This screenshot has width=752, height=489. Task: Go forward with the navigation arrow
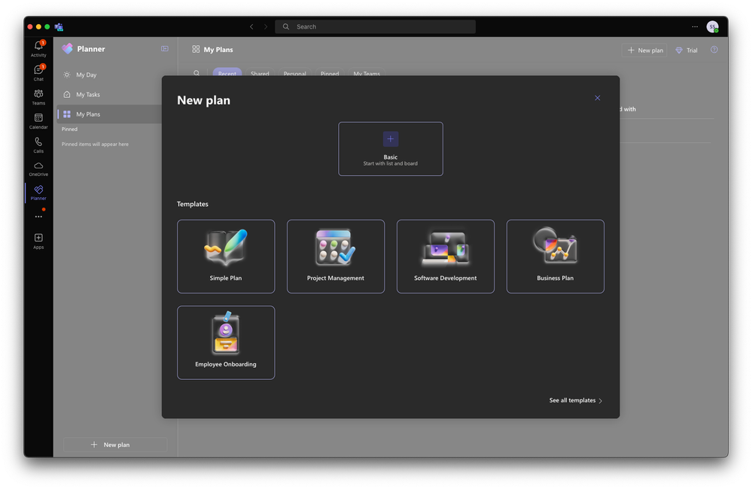coord(265,27)
